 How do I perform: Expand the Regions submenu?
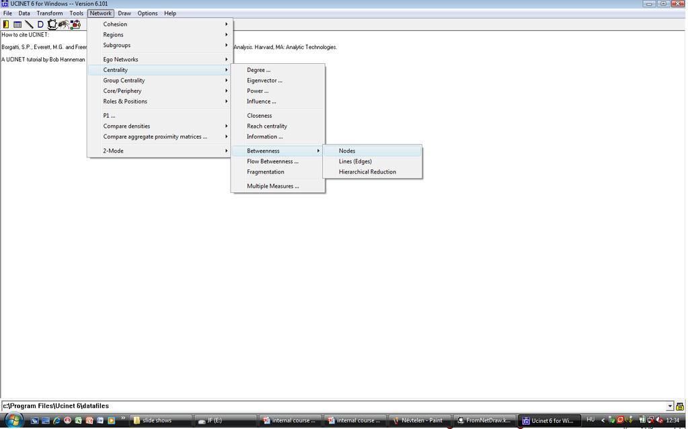click(x=161, y=35)
